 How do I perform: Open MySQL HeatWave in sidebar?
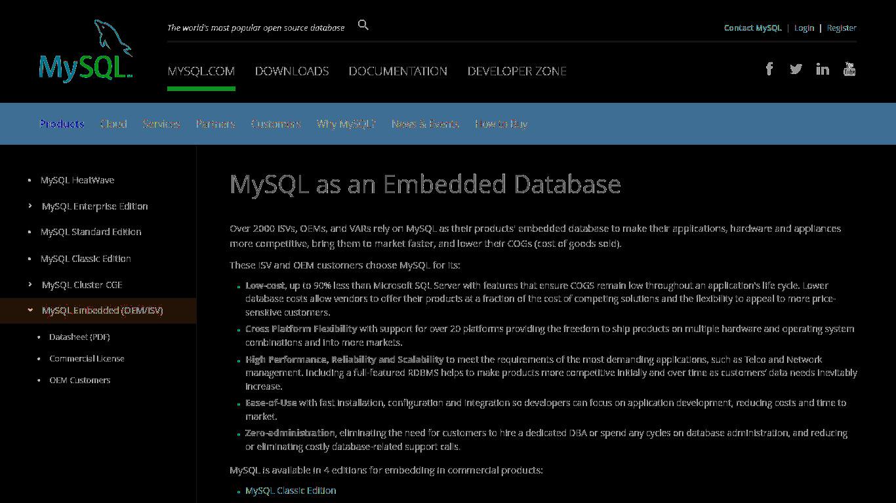click(77, 180)
